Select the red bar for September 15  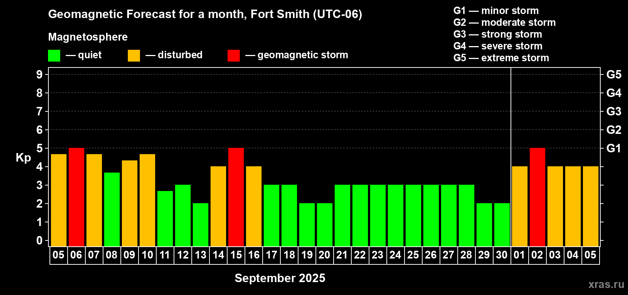pyautogui.click(x=236, y=197)
